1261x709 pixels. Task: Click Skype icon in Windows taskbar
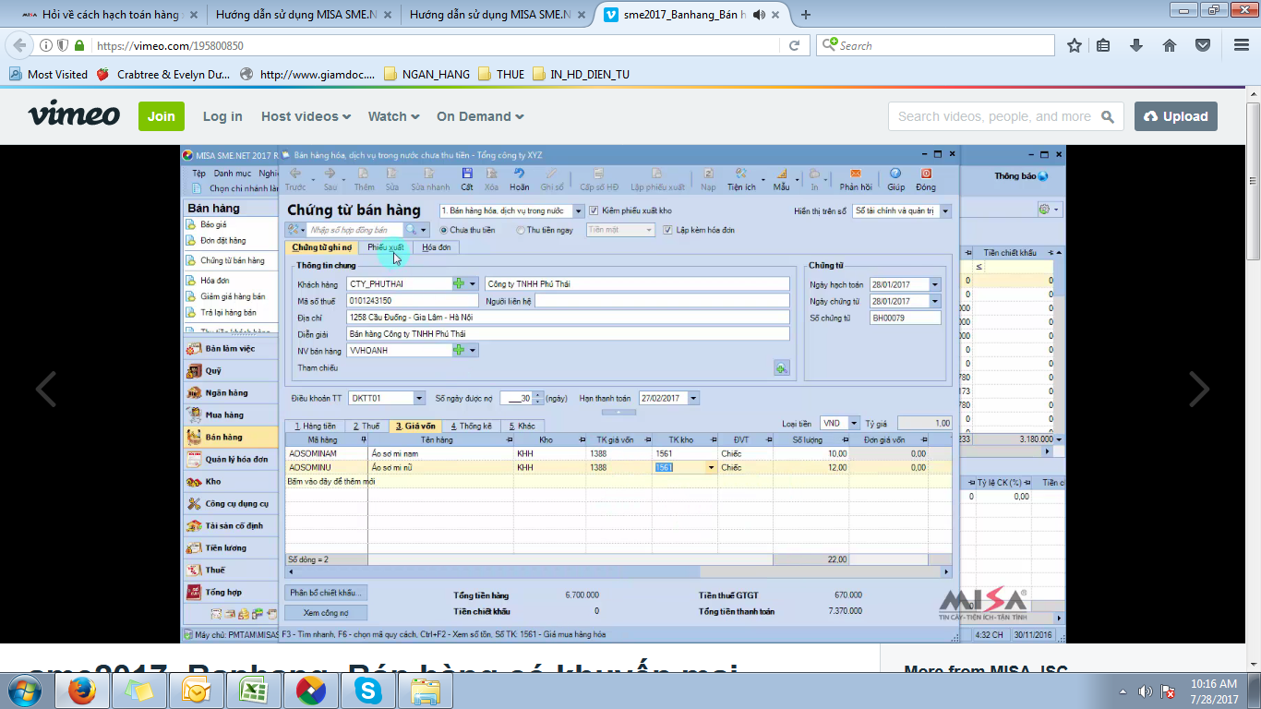367,690
